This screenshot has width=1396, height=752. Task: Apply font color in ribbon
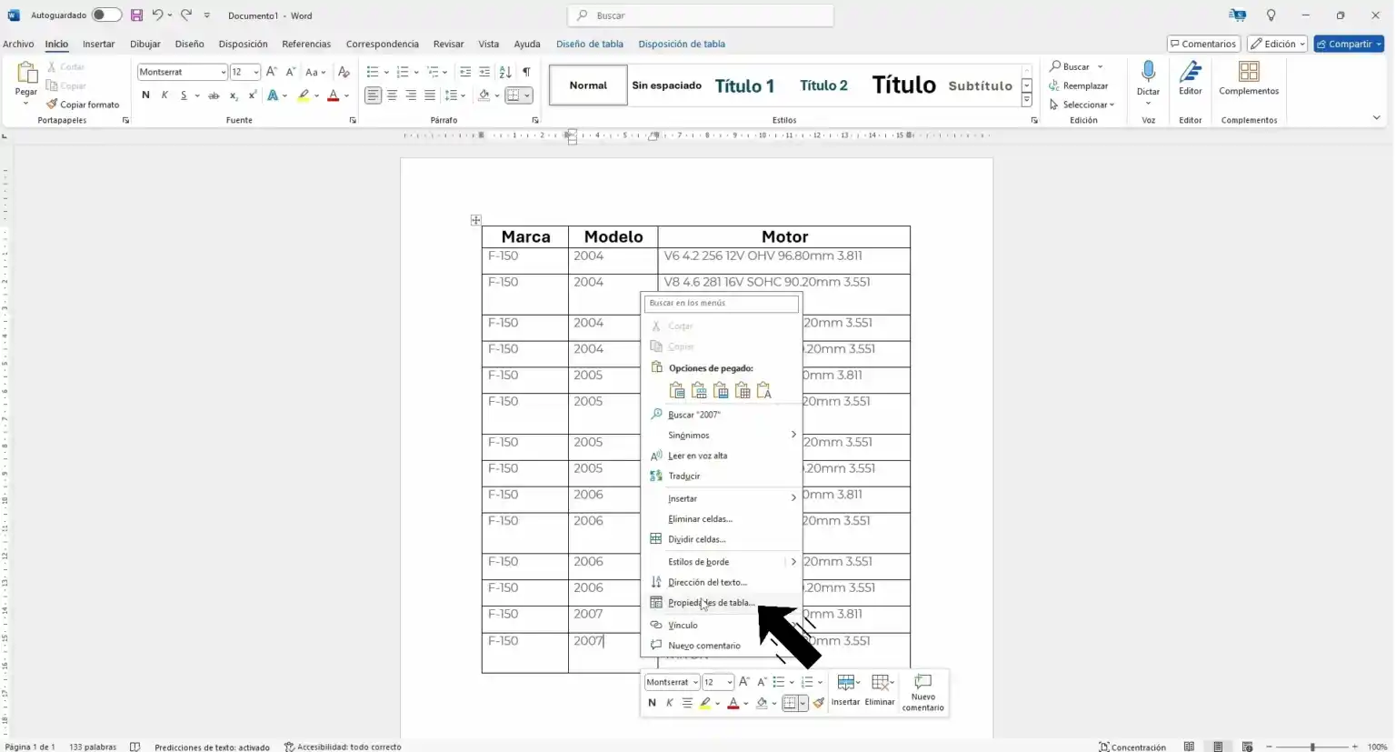click(334, 95)
